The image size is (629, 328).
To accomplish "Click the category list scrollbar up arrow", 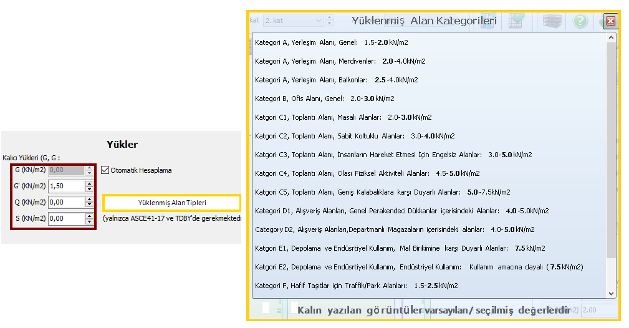I will tap(611, 37).
